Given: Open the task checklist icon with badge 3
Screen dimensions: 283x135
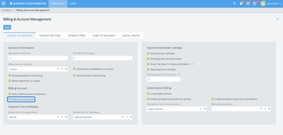Looking at the screenshot, I should [255, 4].
